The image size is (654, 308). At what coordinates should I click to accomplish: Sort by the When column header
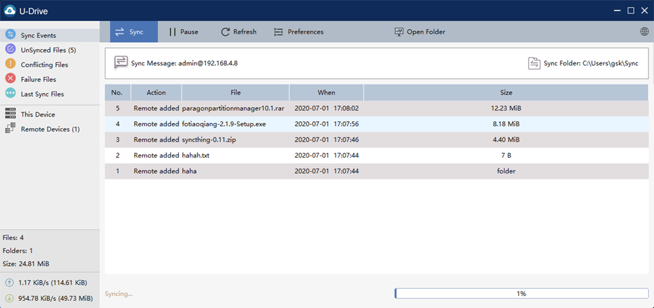[326, 92]
